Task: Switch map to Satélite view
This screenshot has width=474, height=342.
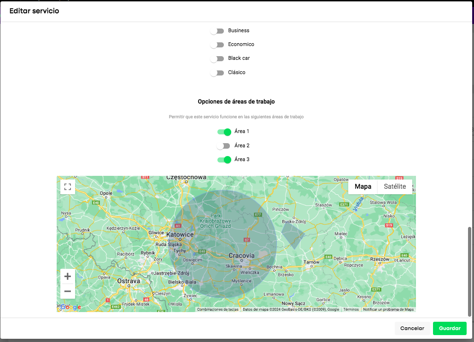Action: click(x=395, y=186)
